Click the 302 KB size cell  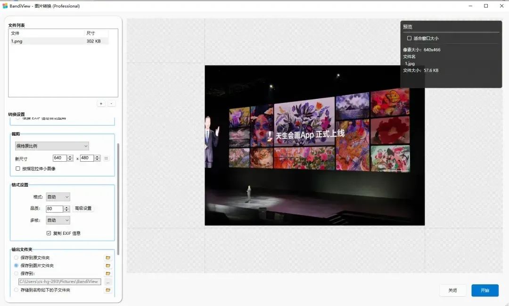[93, 41]
